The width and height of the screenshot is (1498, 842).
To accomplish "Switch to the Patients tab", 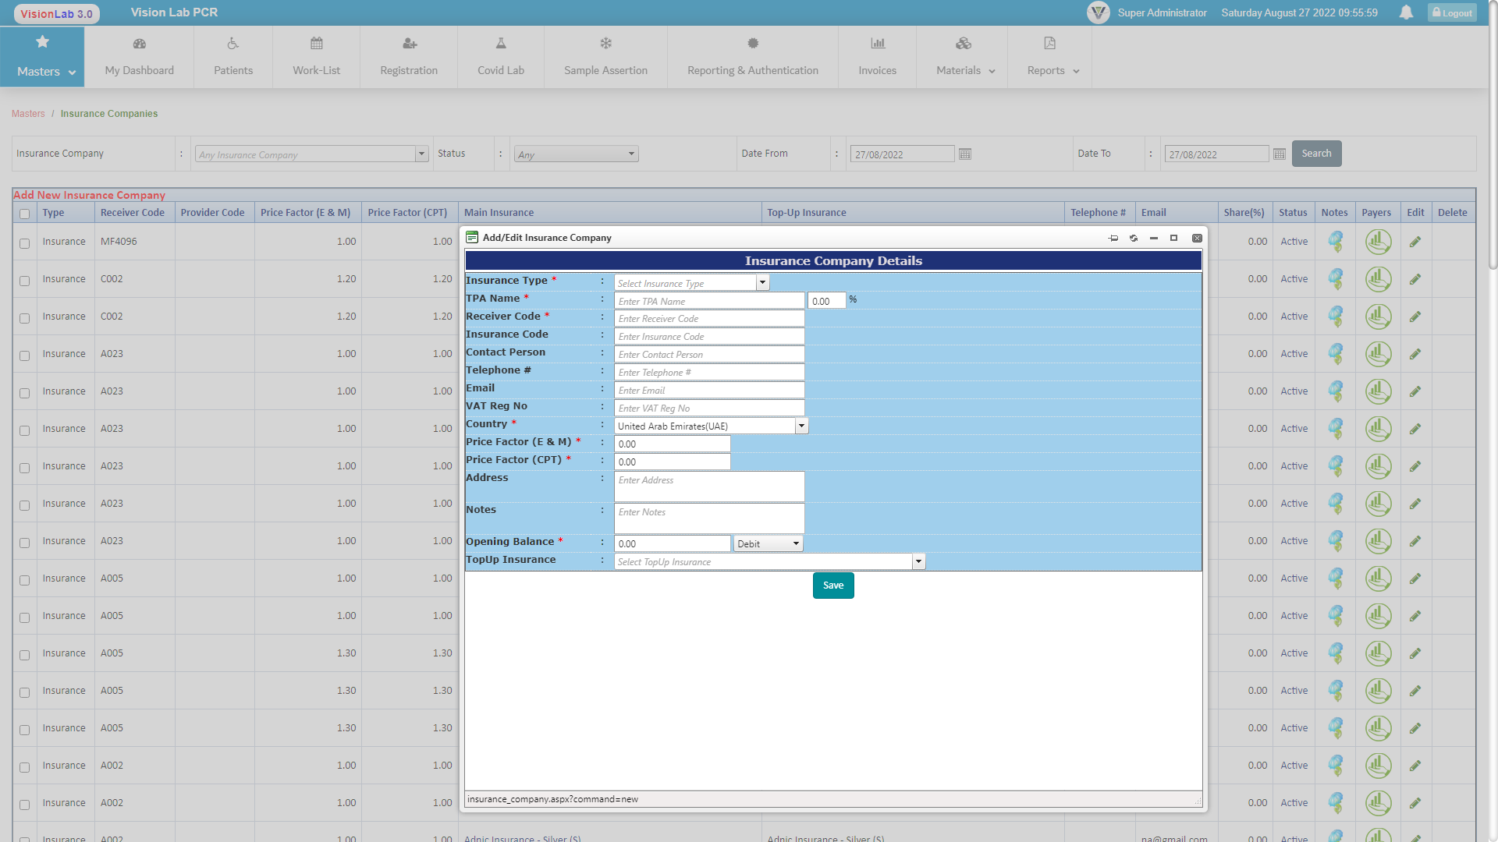I will pos(233,56).
